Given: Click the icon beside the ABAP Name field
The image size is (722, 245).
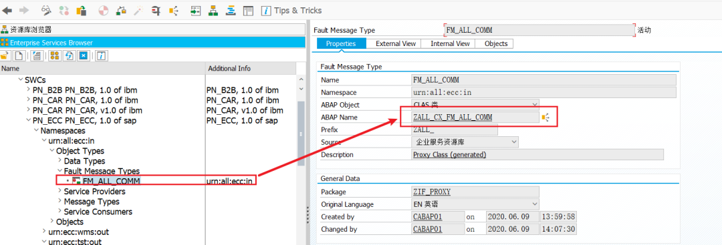Looking at the screenshot, I should pos(546,117).
